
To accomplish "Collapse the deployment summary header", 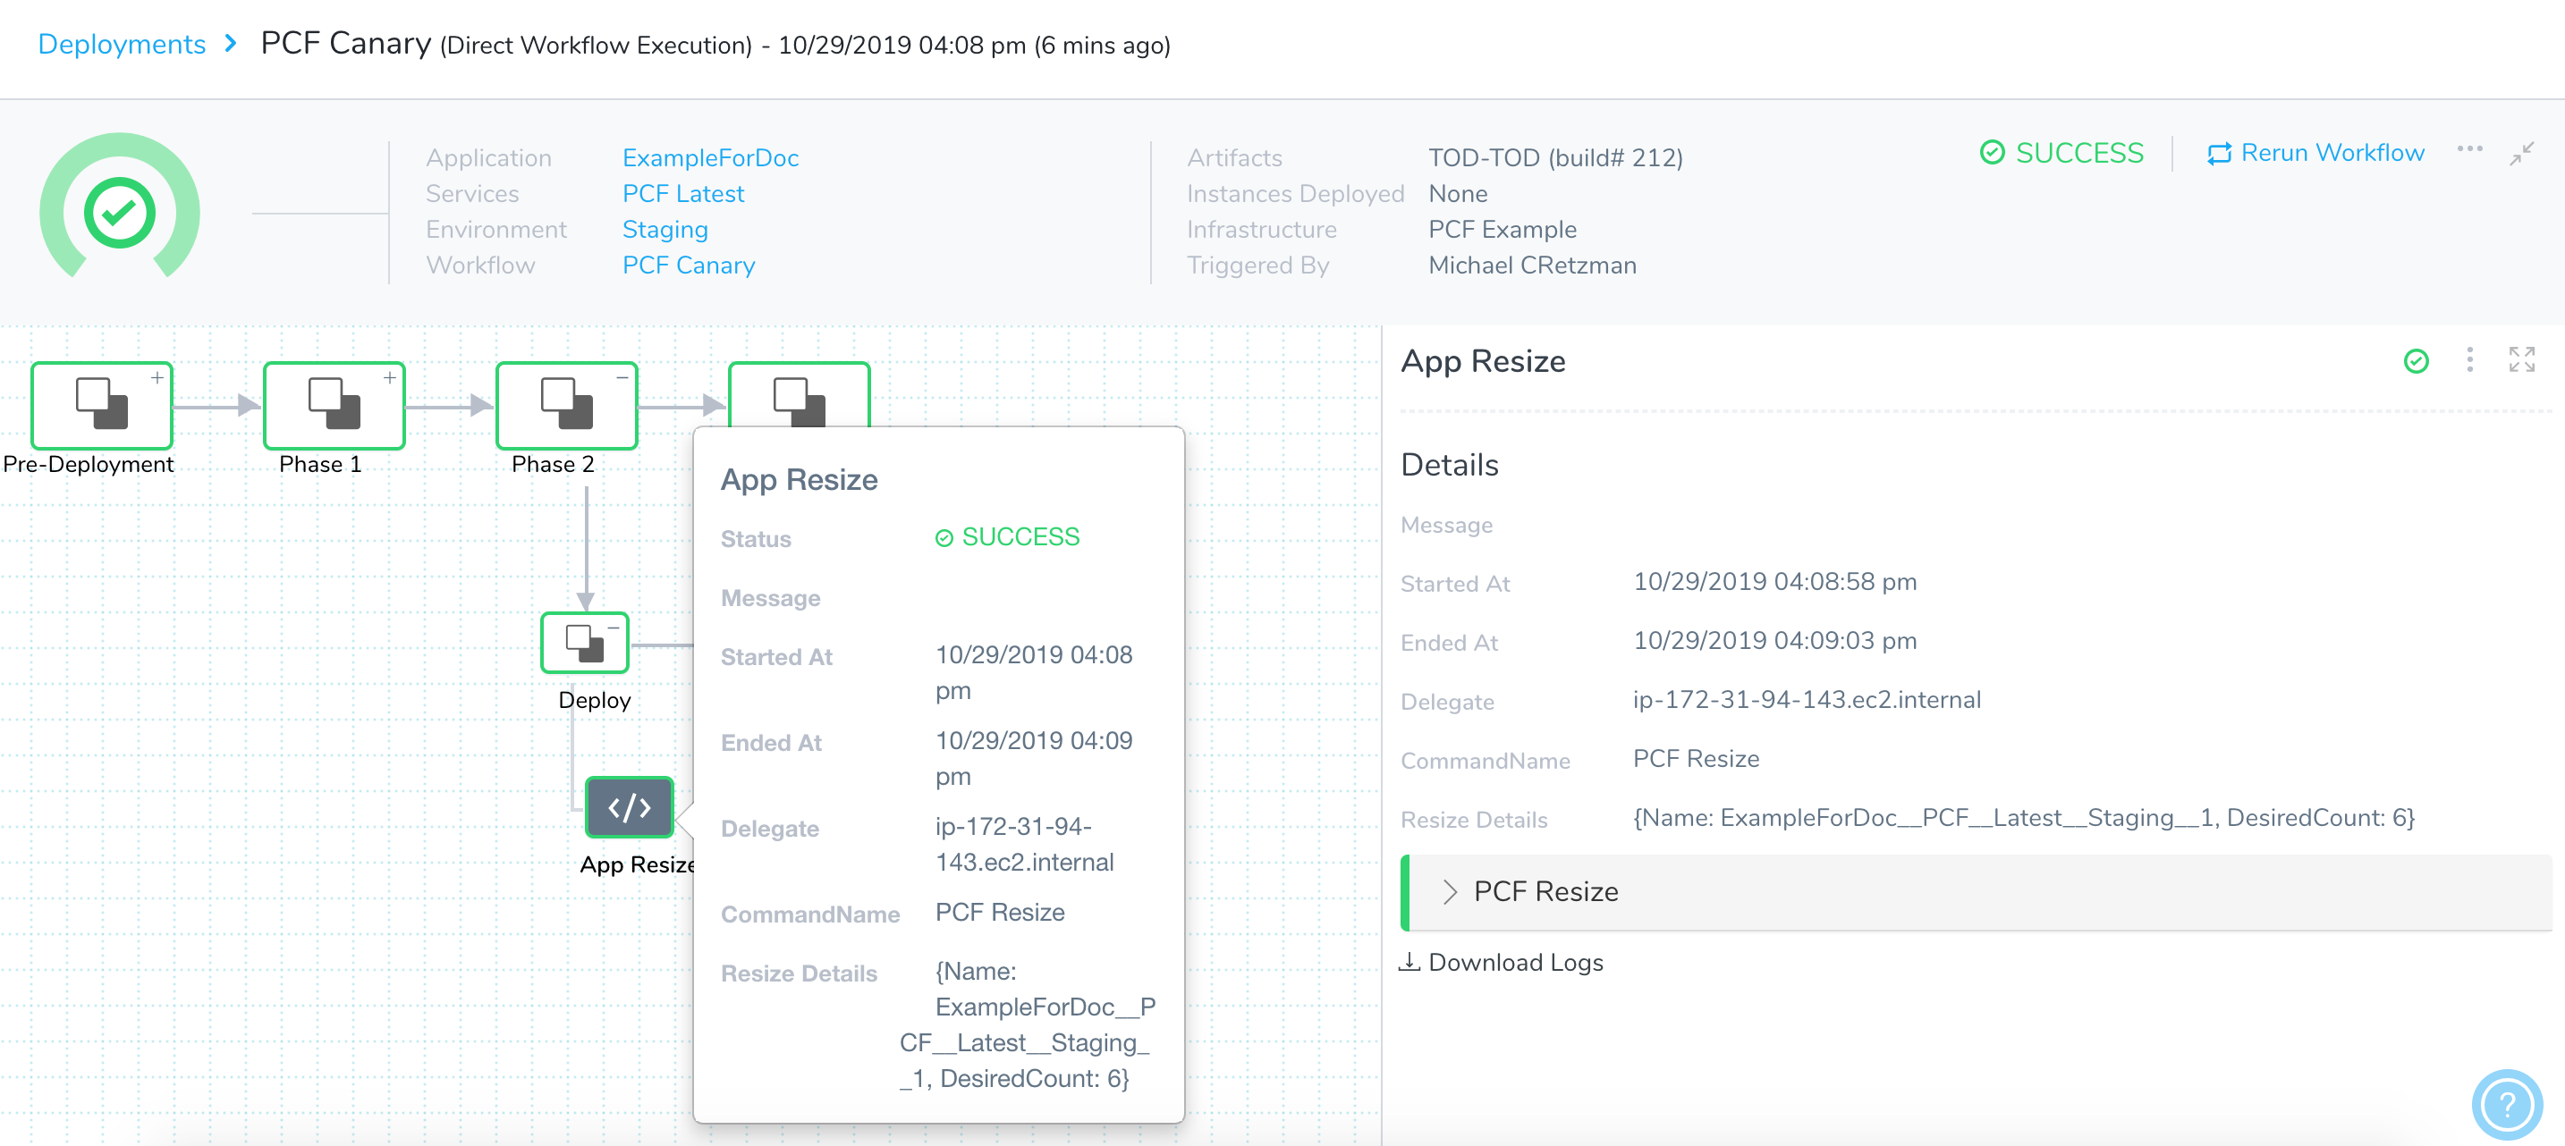I will (2521, 154).
